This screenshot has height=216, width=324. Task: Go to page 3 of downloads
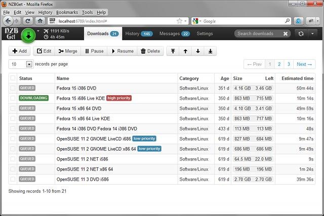289,64
